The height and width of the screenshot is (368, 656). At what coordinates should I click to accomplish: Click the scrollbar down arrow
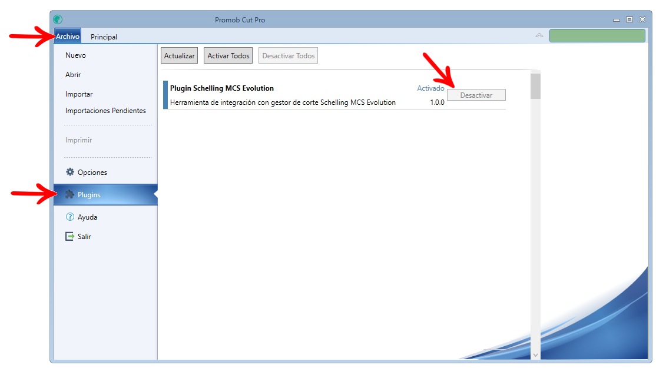535,355
